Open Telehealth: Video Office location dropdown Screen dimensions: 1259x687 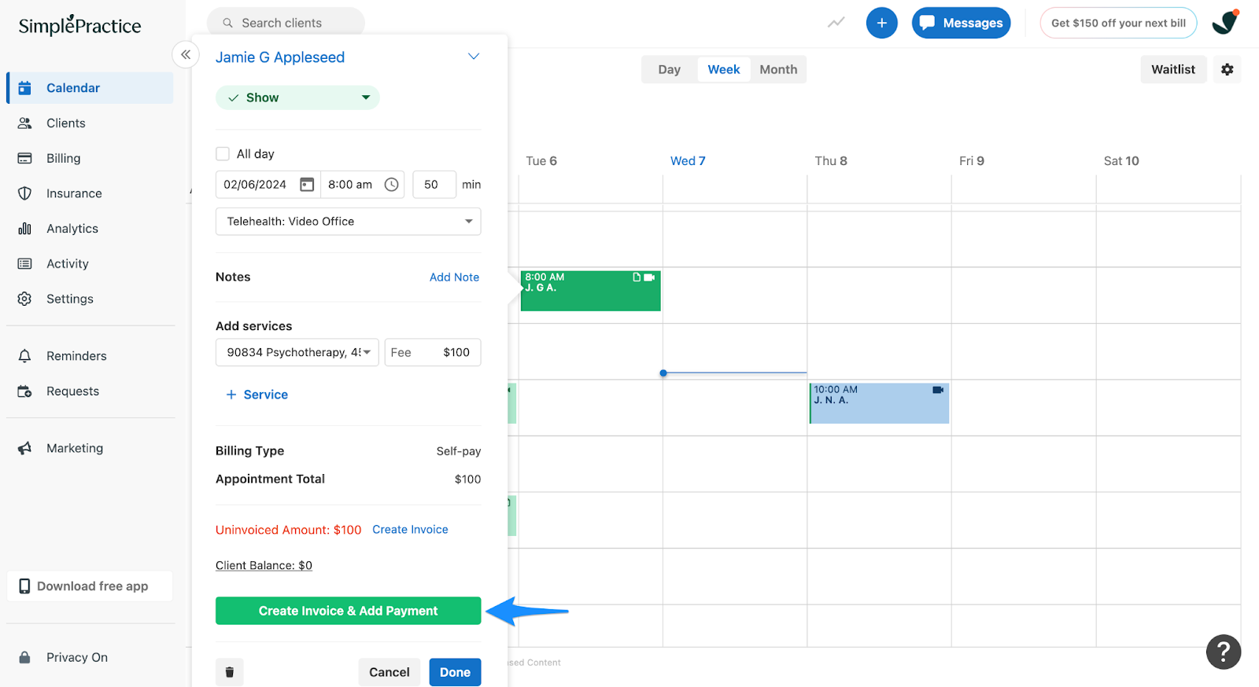[x=348, y=222]
